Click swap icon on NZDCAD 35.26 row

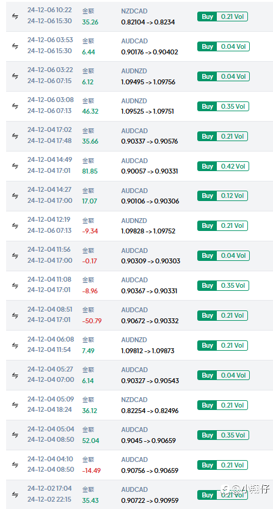pos(15,16)
